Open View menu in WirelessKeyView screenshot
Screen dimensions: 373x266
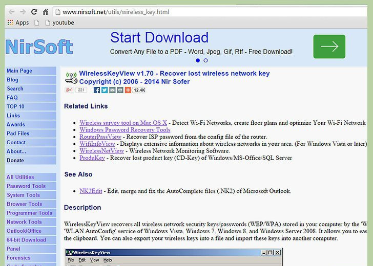(94, 260)
